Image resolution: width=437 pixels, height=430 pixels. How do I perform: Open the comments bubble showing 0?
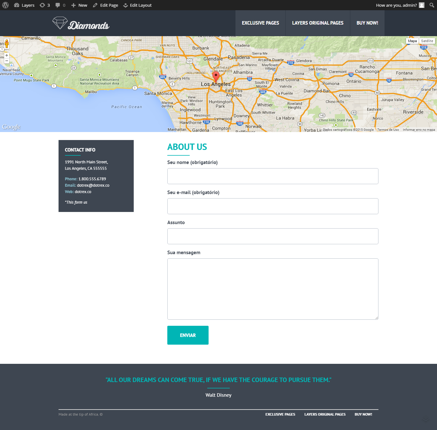click(60, 5)
